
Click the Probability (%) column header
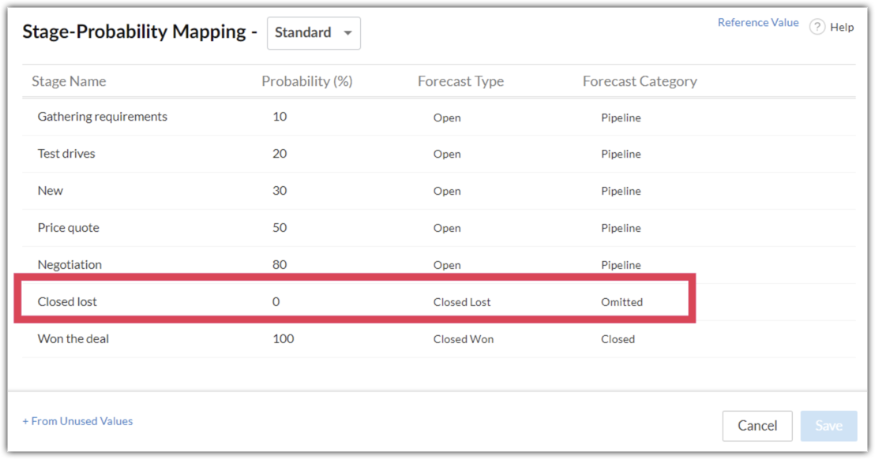(x=307, y=81)
